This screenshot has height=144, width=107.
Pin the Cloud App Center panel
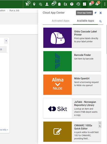(95, 13)
